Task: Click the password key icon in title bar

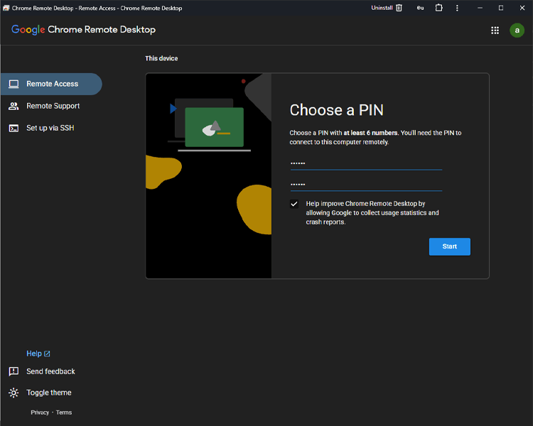Action: click(420, 8)
